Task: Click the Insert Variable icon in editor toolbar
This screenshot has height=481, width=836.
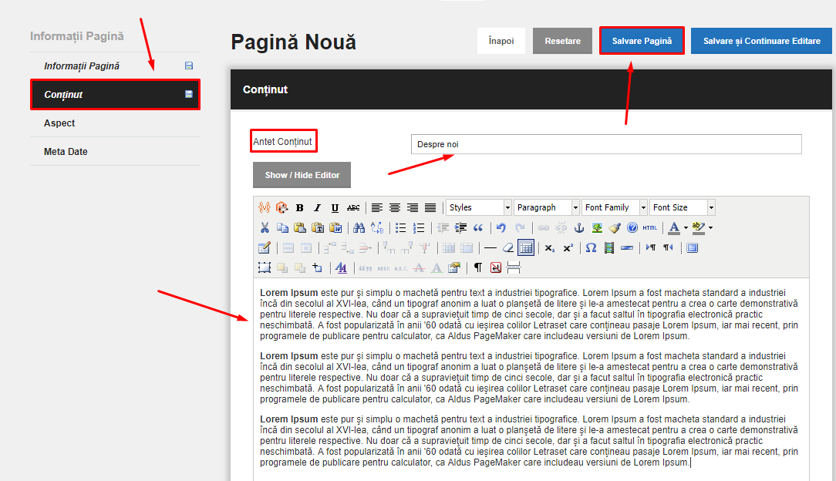Action: click(265, 208)
